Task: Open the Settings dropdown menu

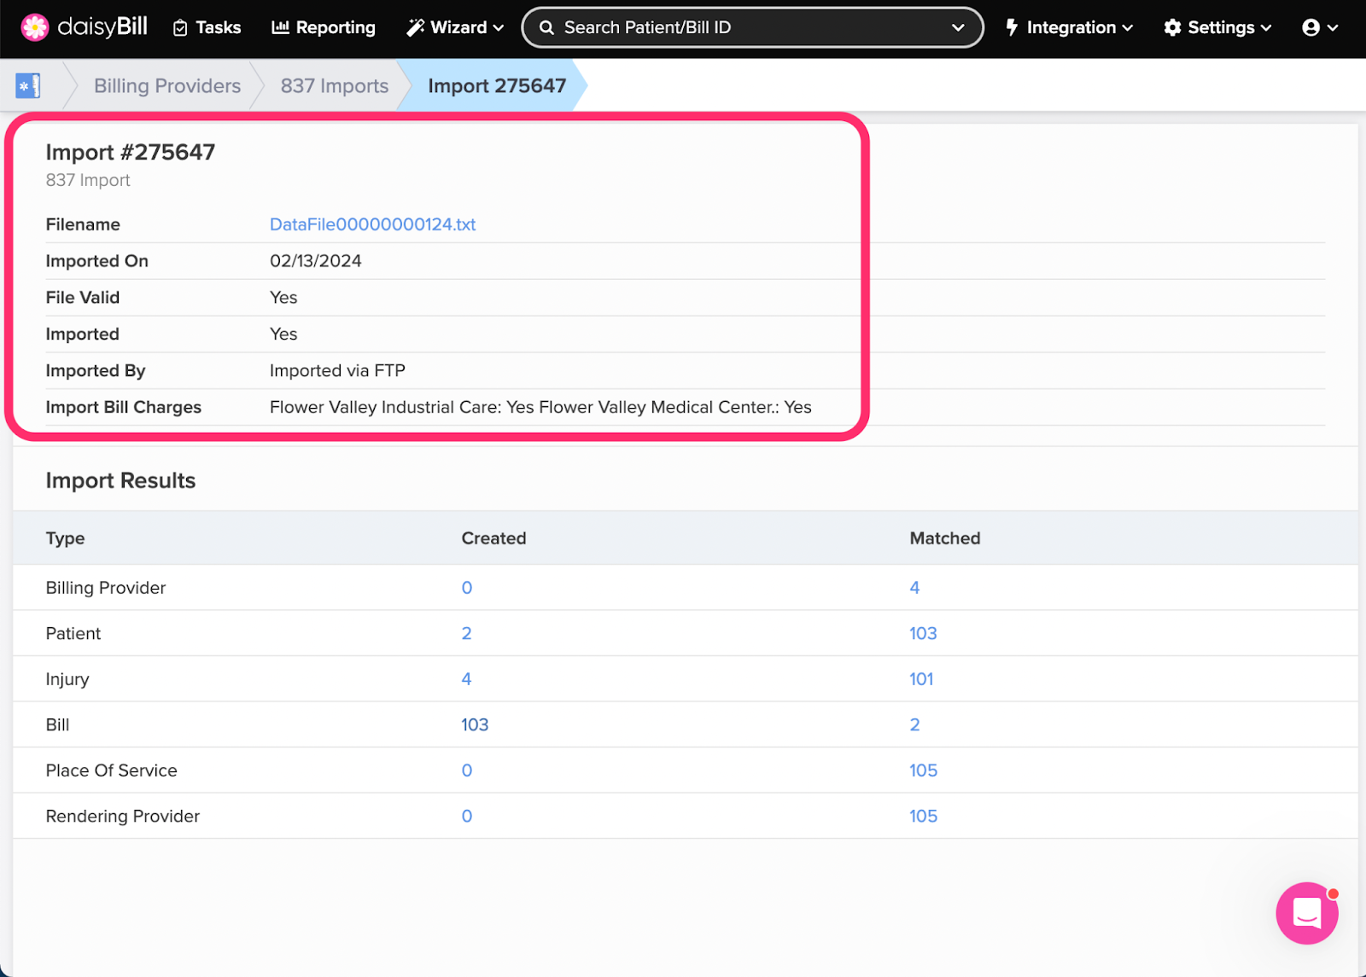Action: click(1217, 27)
